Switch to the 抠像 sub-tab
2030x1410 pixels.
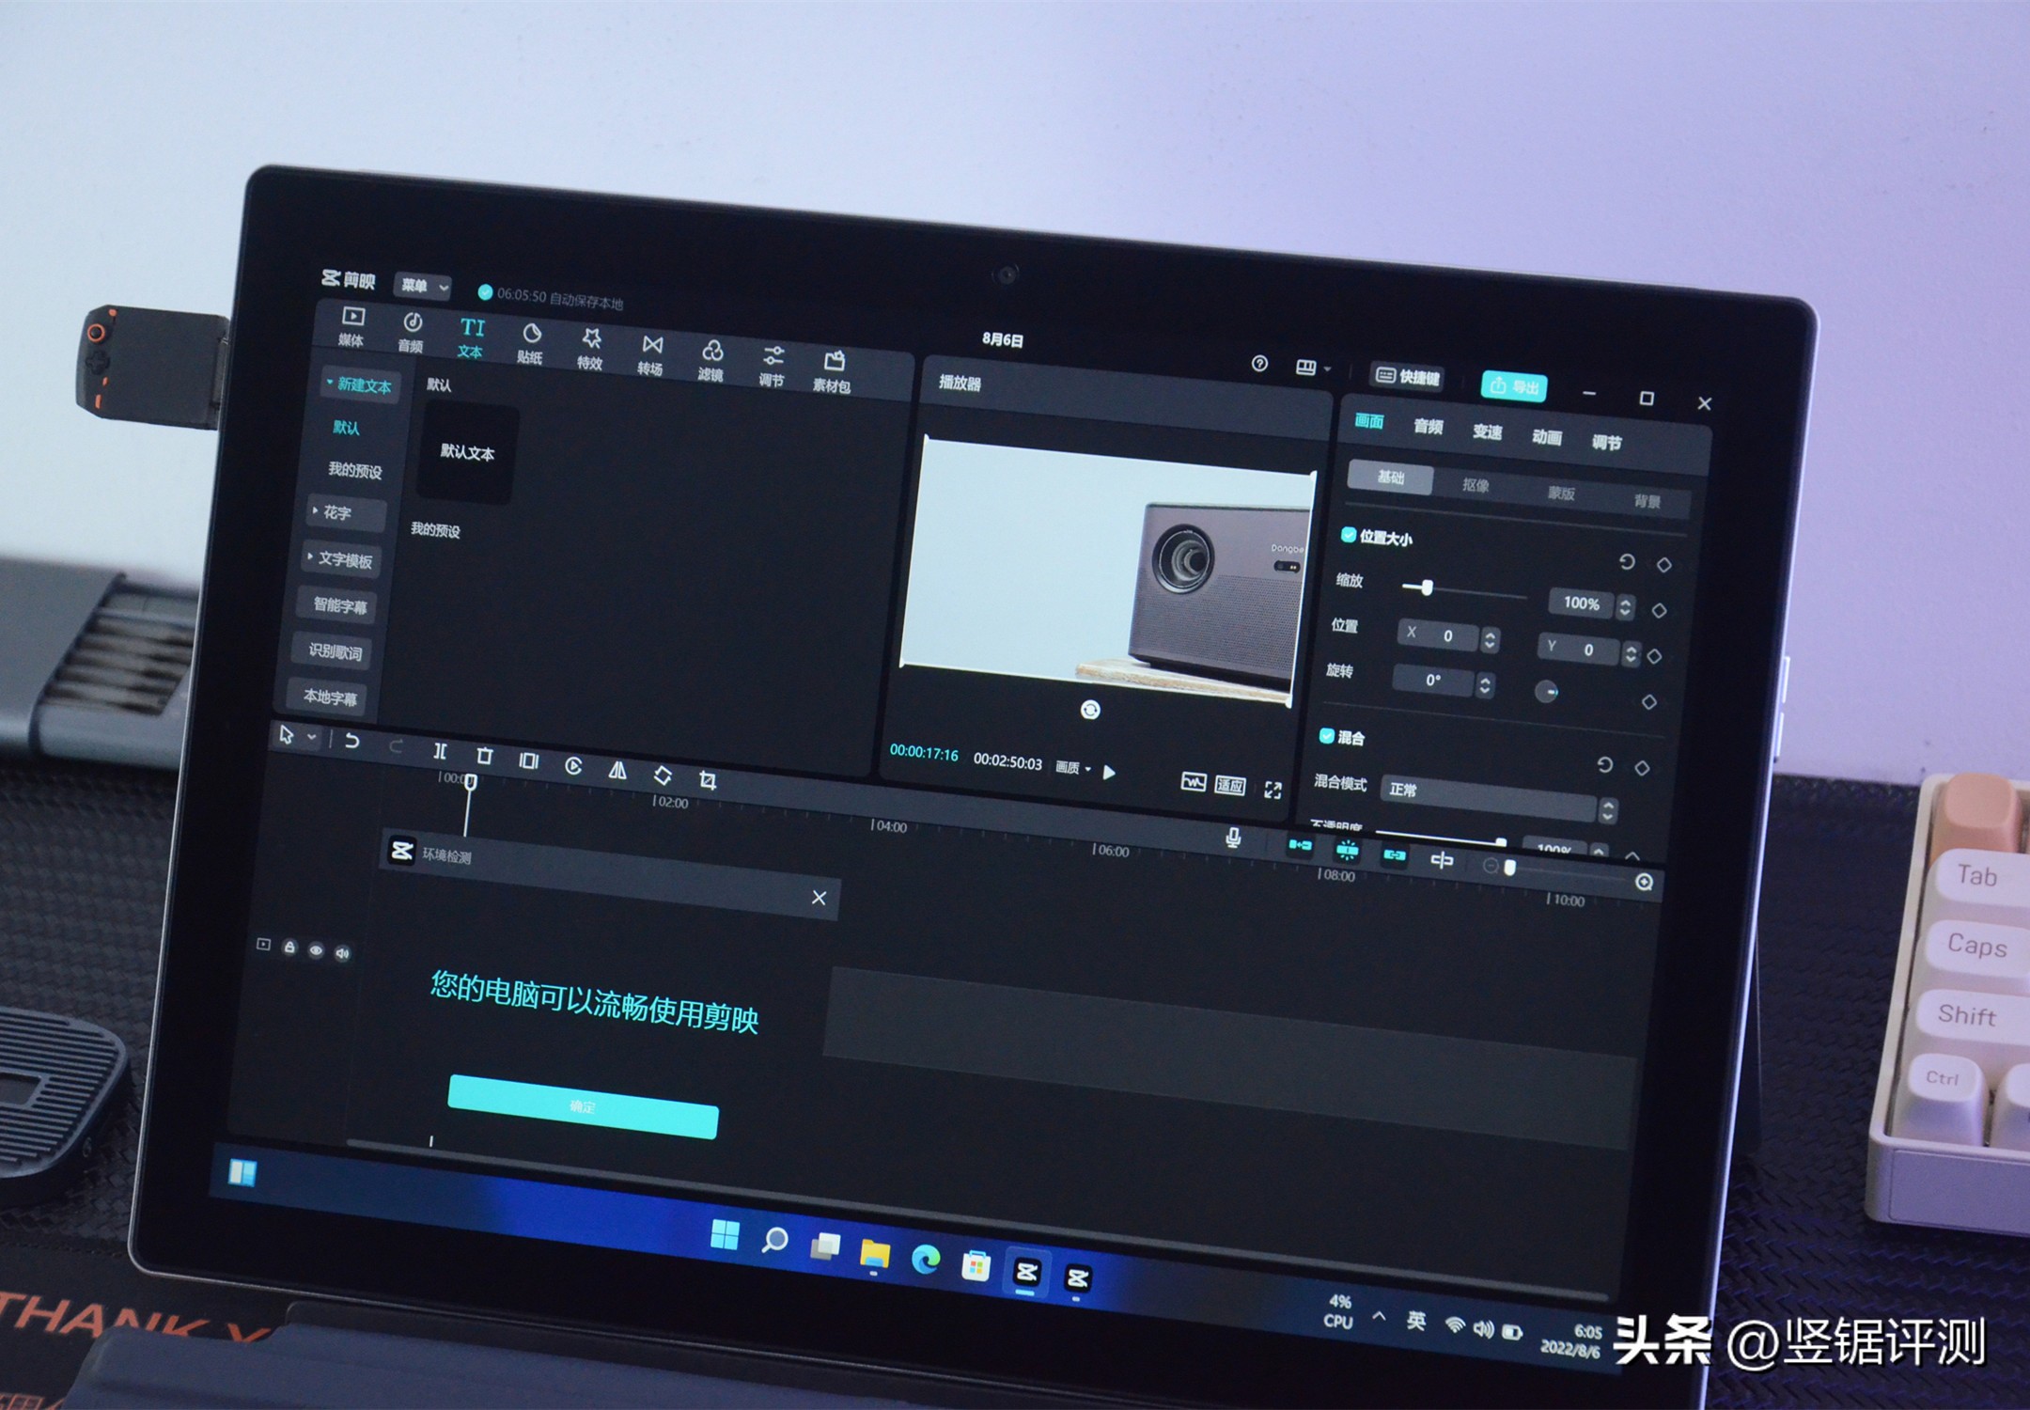pos(1476,485)
